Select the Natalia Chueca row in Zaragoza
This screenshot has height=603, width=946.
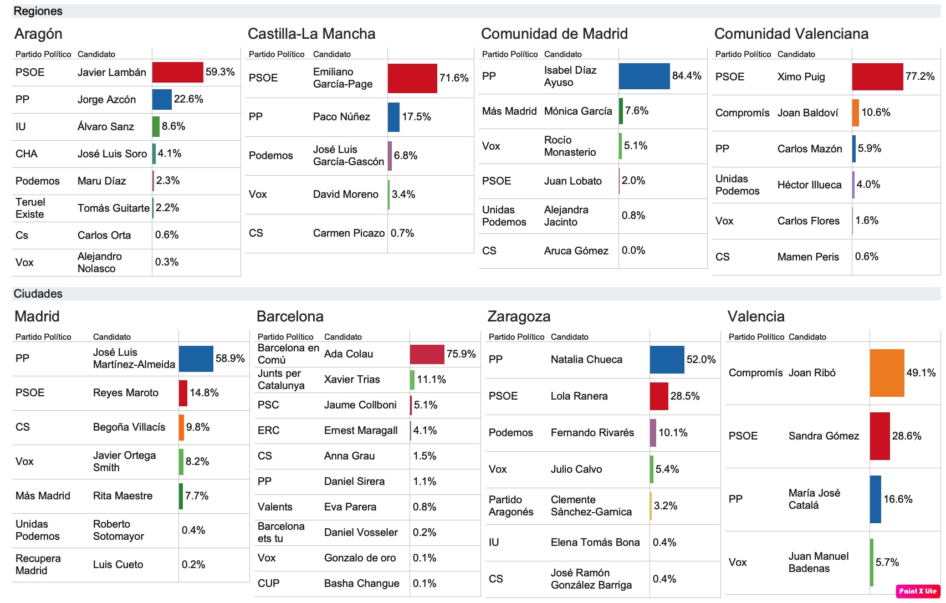click(603, 360)
